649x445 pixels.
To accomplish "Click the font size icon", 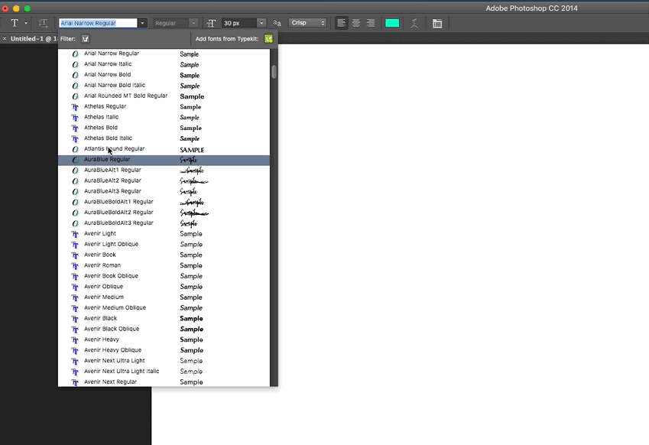I will tap(211, 23).
